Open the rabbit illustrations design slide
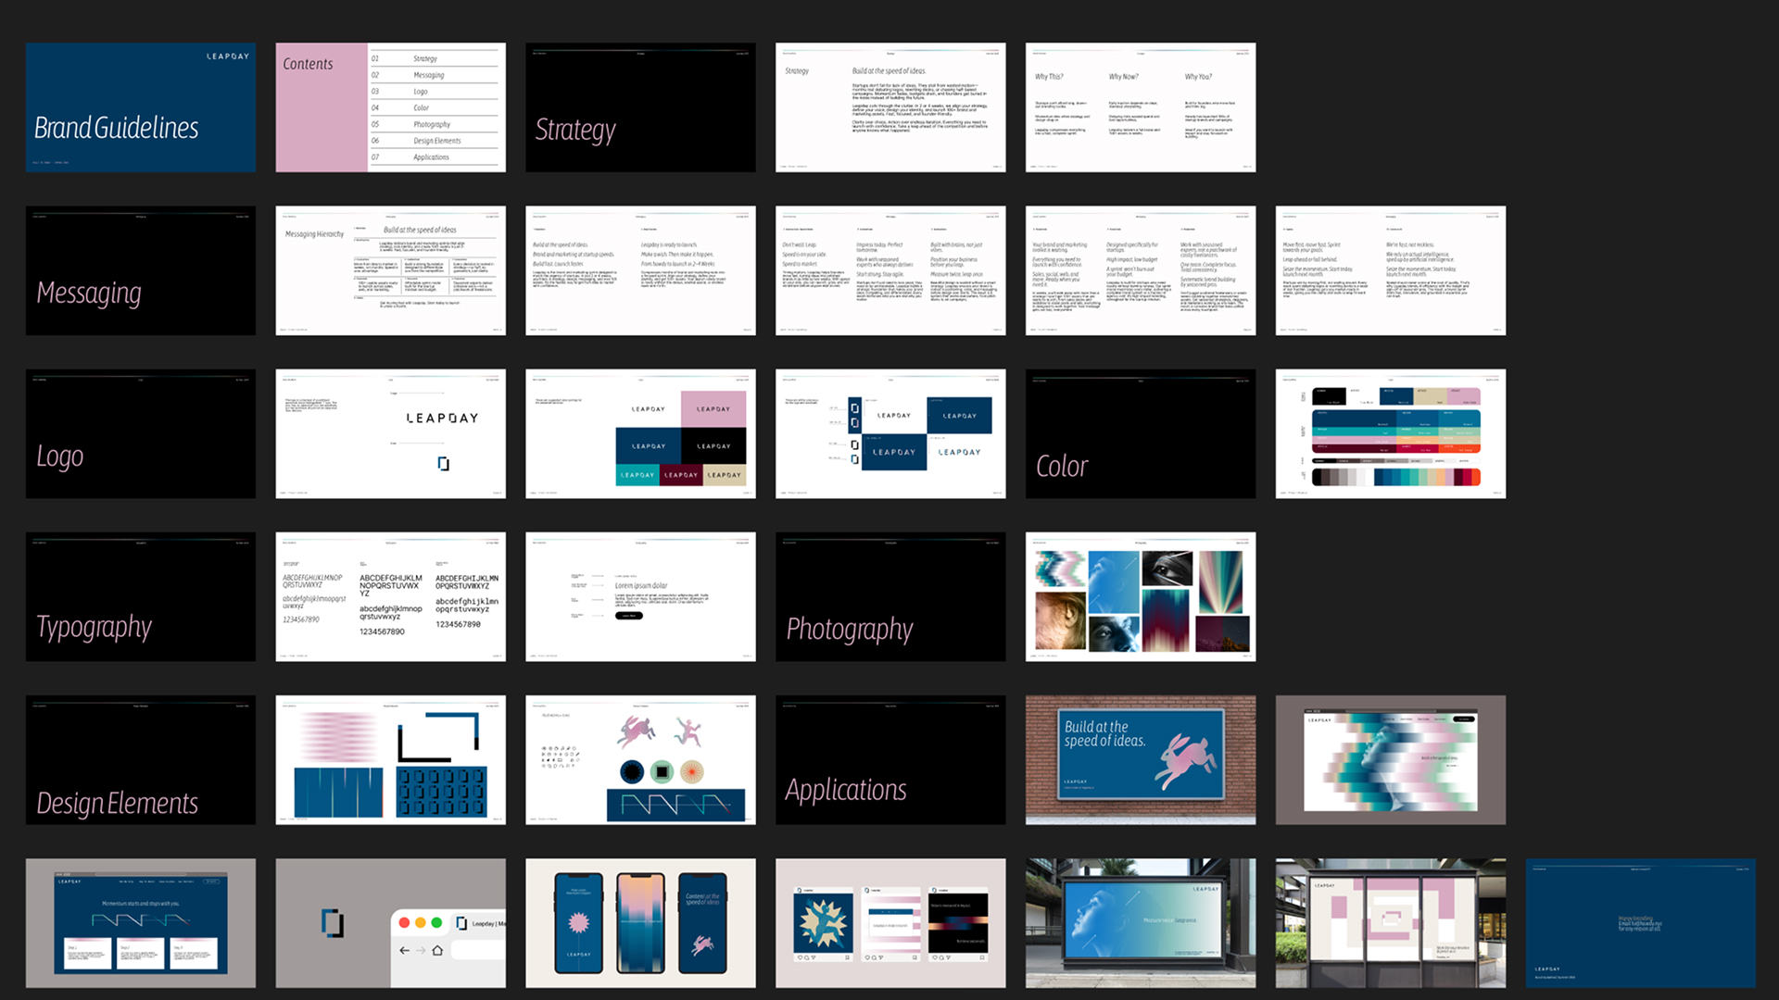The width and height of the screenshot is (1779, 1000). tap(640, 759)
